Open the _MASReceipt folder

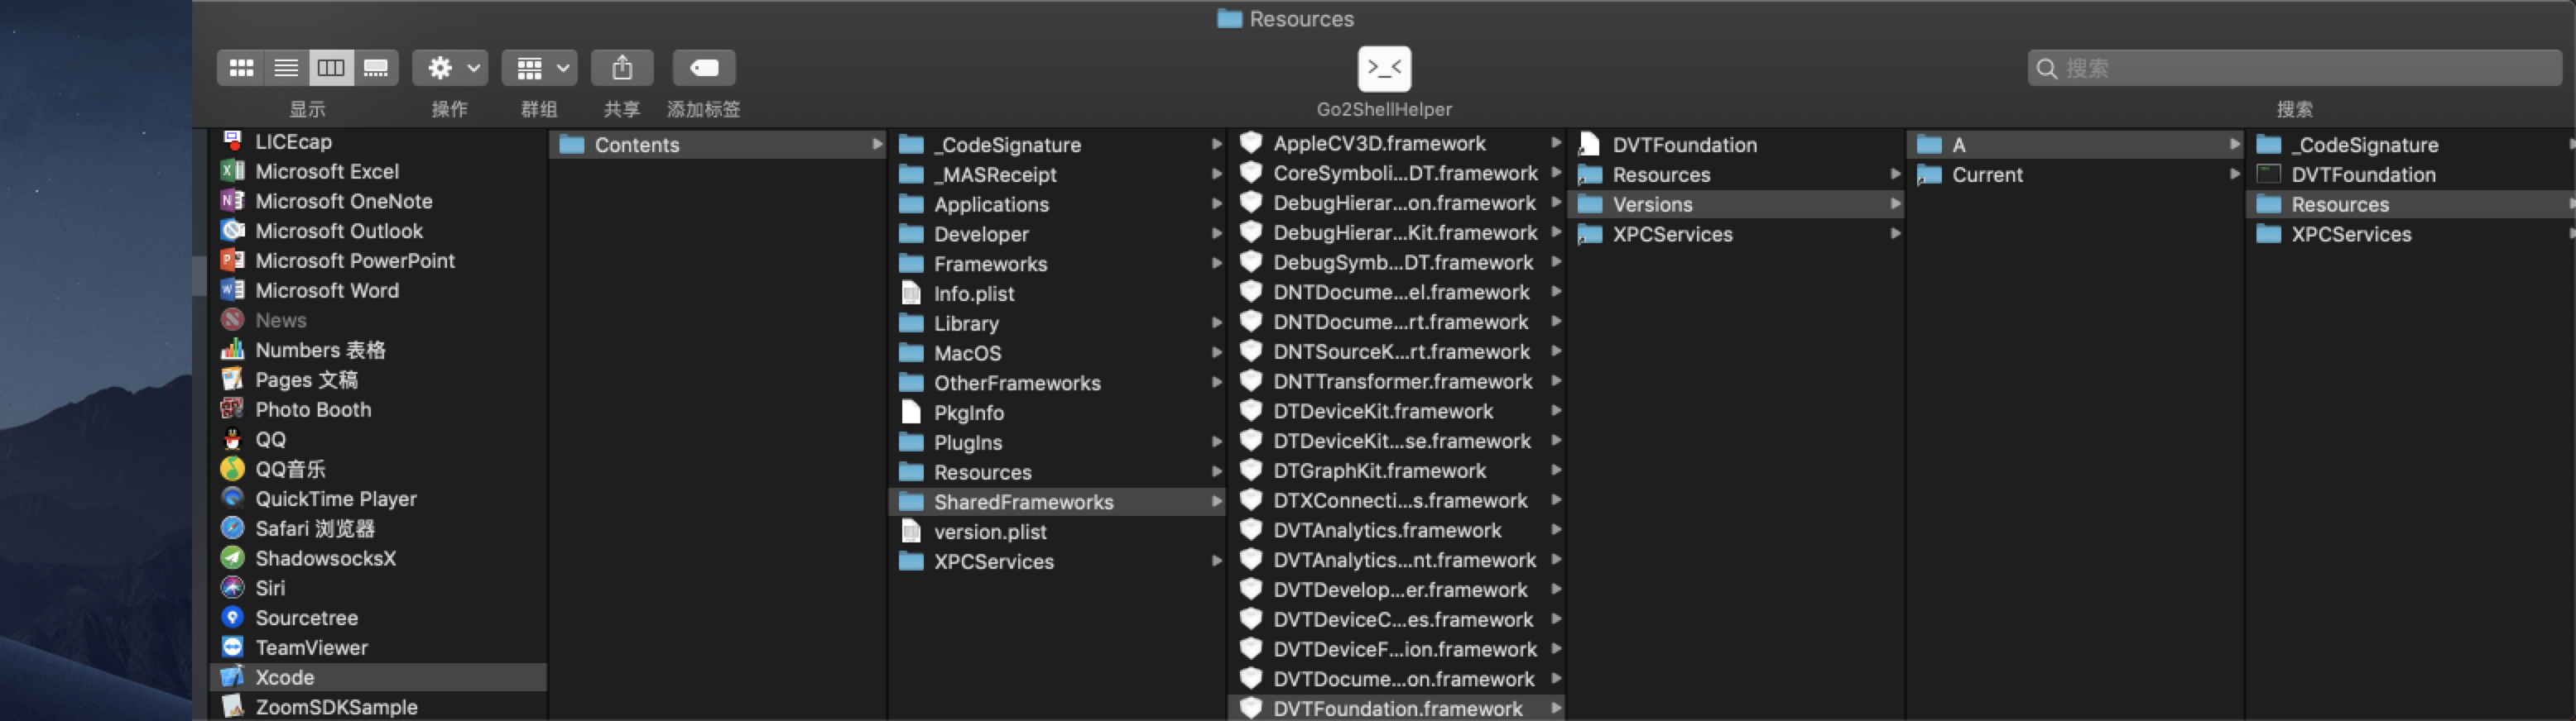[1057, 174]
